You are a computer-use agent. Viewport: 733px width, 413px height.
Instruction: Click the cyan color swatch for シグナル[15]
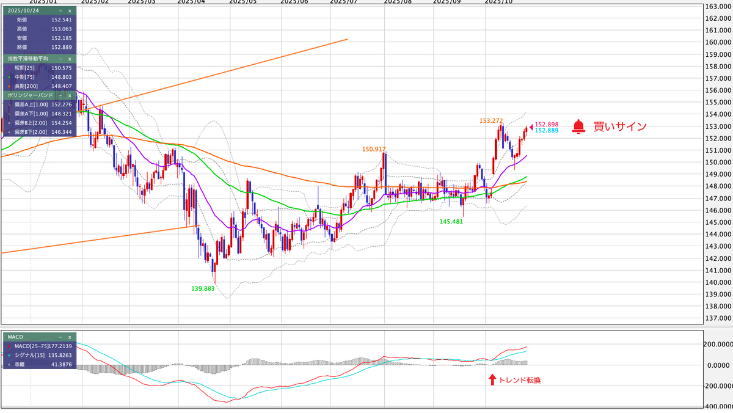[9, 355]
